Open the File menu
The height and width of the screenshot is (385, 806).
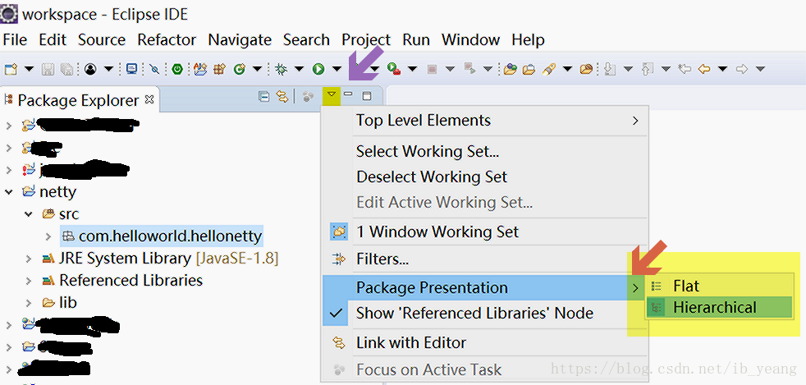[15, 39]
